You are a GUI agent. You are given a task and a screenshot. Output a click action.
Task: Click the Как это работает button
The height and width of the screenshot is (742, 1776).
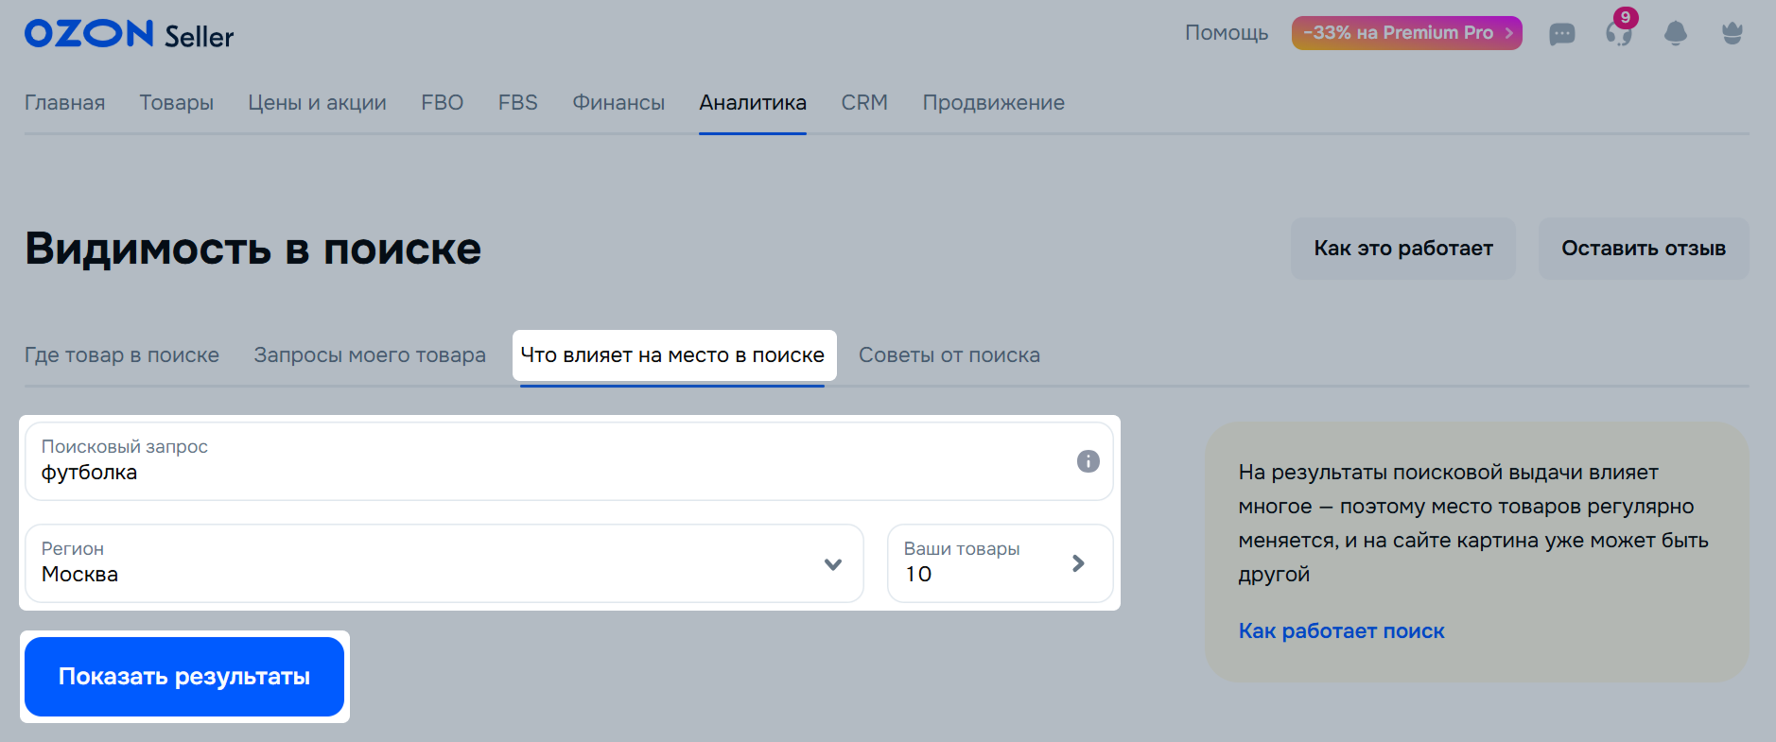point(1402,249)
